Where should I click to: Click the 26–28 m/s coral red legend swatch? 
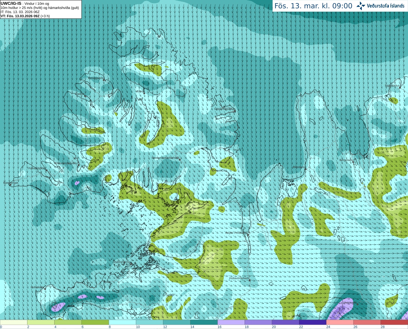pyautogui.click(x=367, y=322)
